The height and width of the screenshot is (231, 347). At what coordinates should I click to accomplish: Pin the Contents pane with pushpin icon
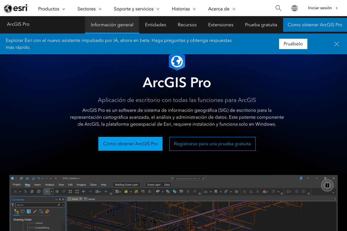[60, 200]
